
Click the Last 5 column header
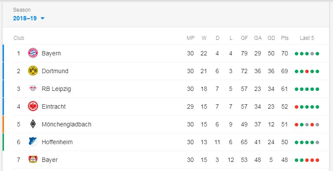[307, 38]
